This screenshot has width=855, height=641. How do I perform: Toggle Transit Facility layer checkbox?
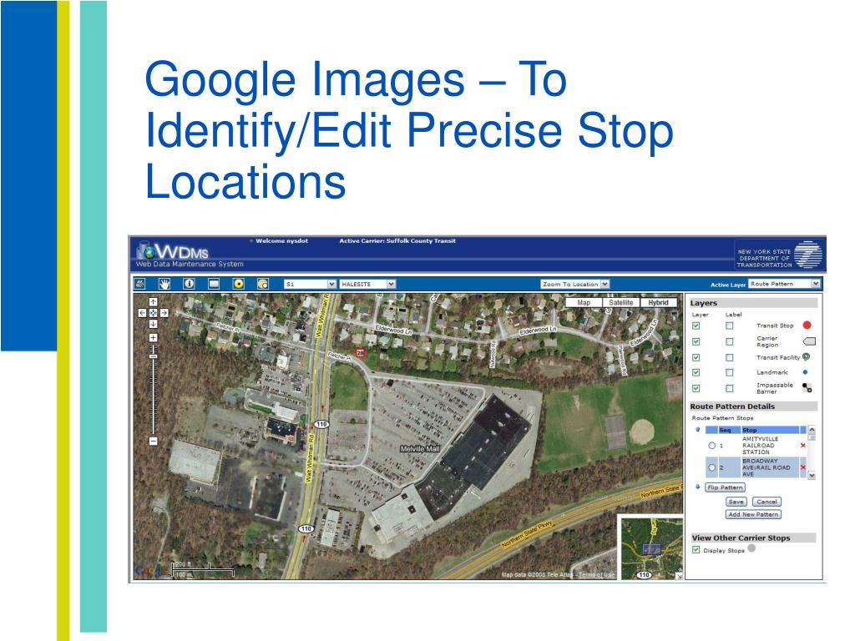(x=696, y=357)
